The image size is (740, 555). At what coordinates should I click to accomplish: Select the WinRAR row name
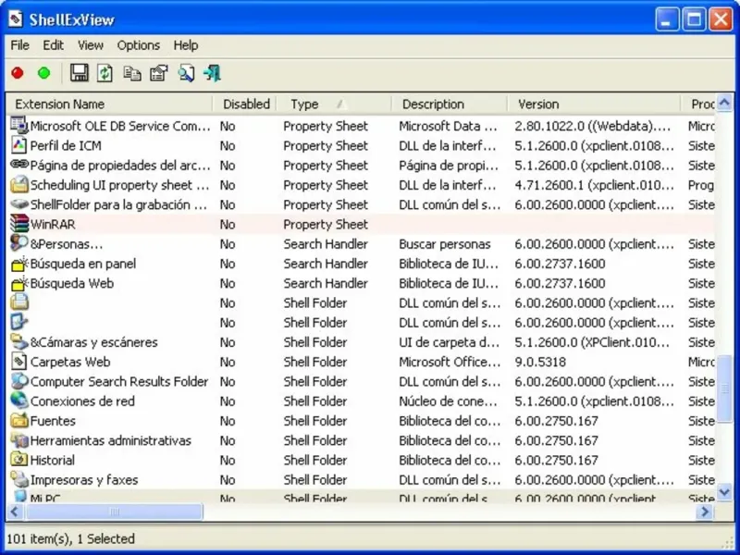coord(53,224)
